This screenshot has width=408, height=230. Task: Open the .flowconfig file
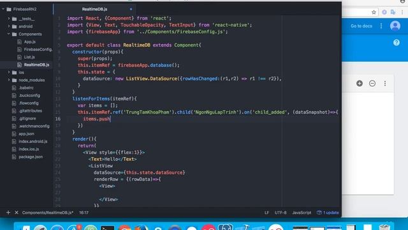[28, 103]
